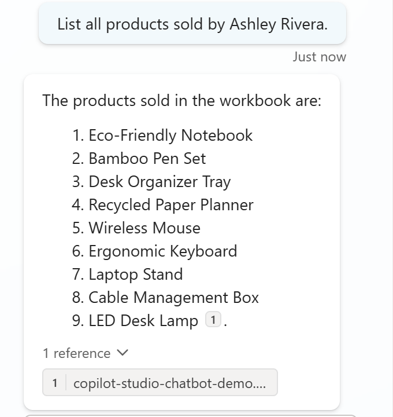Focus the message input box at bottom
393x417 pixels.
click(x=191, y=415)
